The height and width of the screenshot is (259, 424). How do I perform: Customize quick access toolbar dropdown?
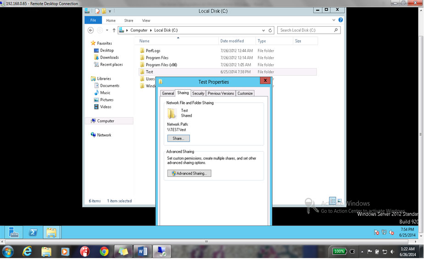pyautogui.click(x=110, y=11)
